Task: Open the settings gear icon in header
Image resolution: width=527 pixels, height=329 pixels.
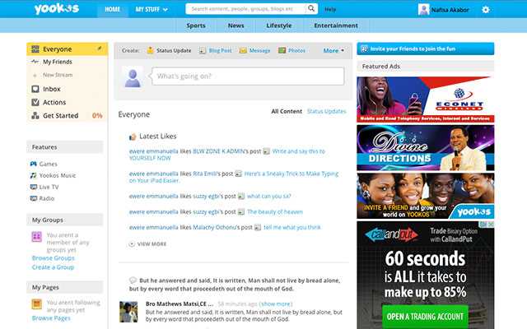Action: coord(485,10)
